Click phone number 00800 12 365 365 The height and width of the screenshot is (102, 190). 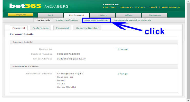[x=132, y=7]
